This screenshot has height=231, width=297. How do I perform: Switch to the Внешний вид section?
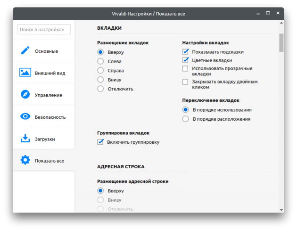(x=44, y=73)
